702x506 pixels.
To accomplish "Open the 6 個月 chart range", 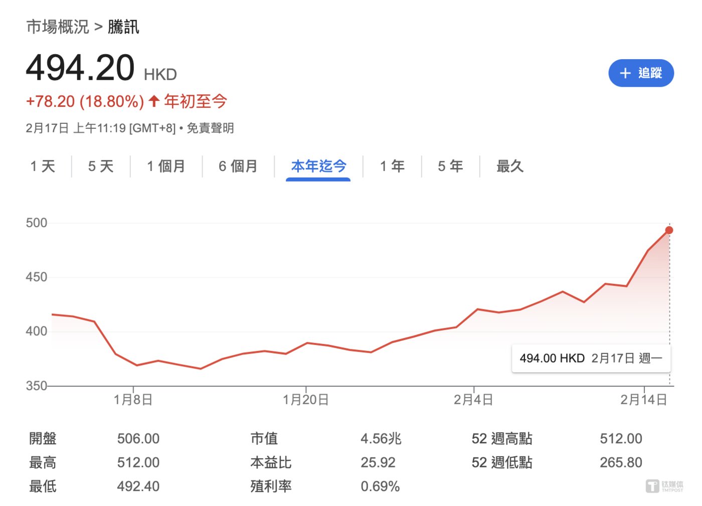I will point(238,166).
